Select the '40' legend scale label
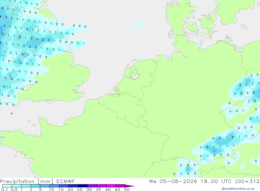The image size is (260, 191). [108, 189]
